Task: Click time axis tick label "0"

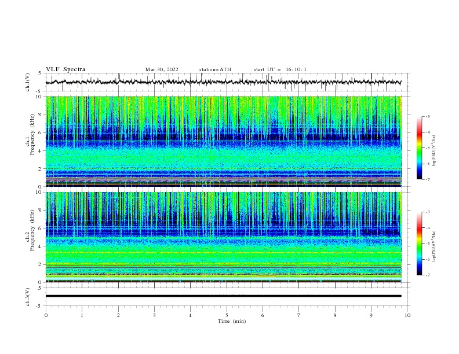Action: tap(46, 315)
